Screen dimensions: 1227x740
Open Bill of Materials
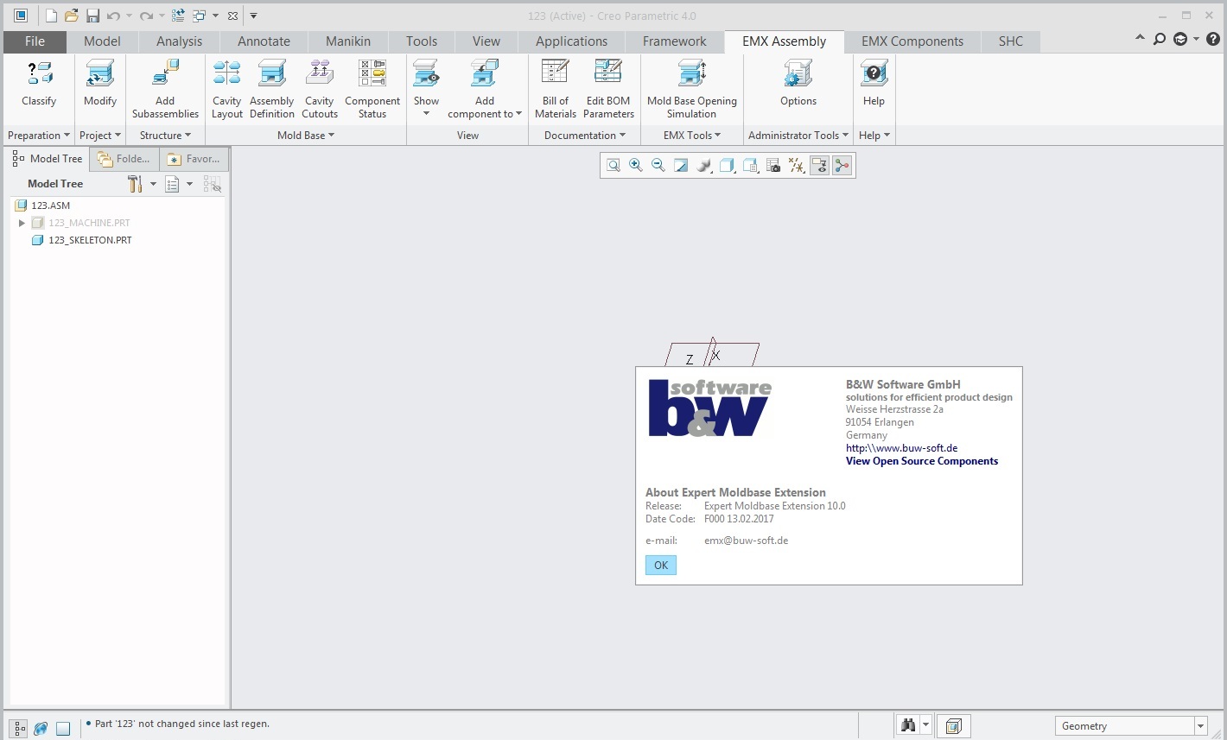tap(555, 88)
